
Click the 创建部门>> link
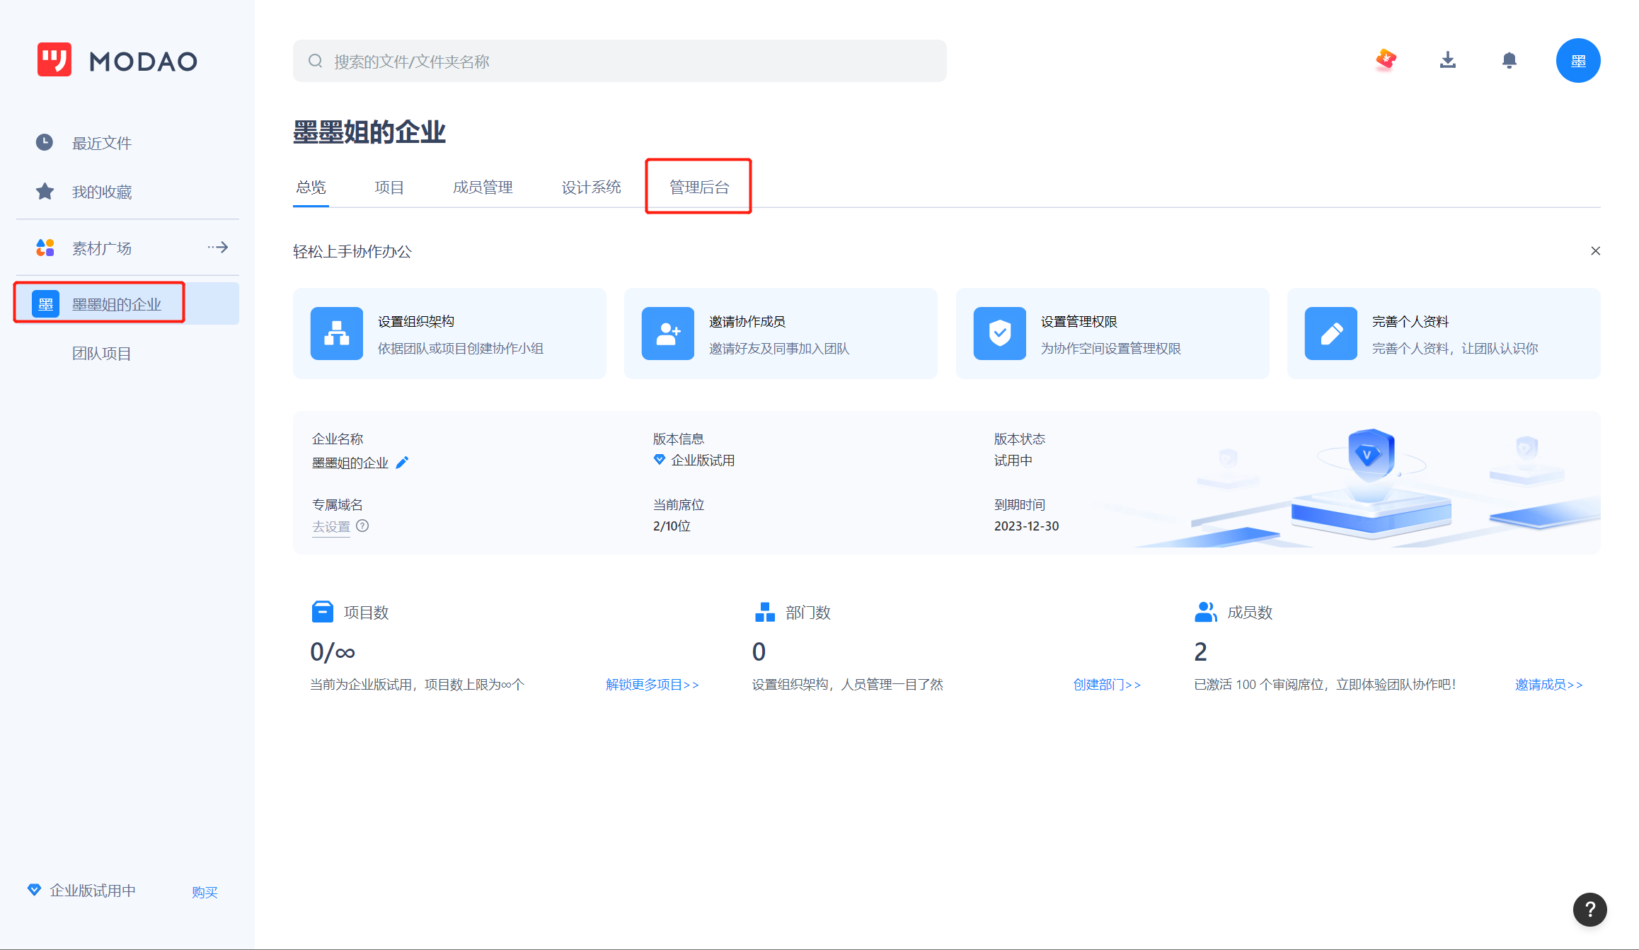coord(1107,685)
